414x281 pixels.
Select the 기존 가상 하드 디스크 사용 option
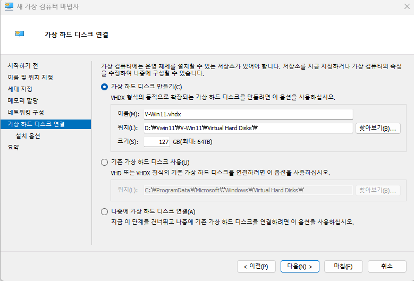[x=104, y=162]
